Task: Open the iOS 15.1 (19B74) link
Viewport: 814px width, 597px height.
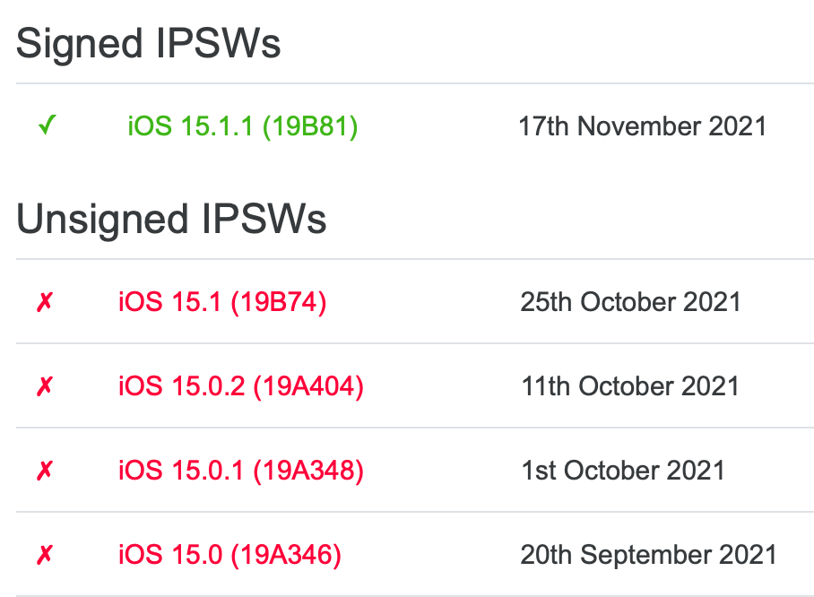Action: point(221,302)
